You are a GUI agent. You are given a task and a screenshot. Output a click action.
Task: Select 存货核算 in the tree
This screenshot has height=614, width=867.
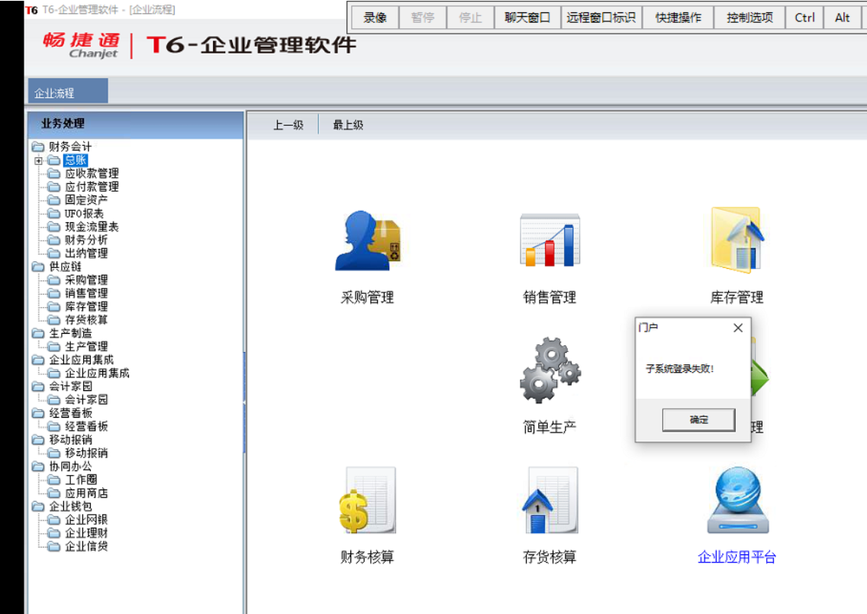[x=86, y=320]
